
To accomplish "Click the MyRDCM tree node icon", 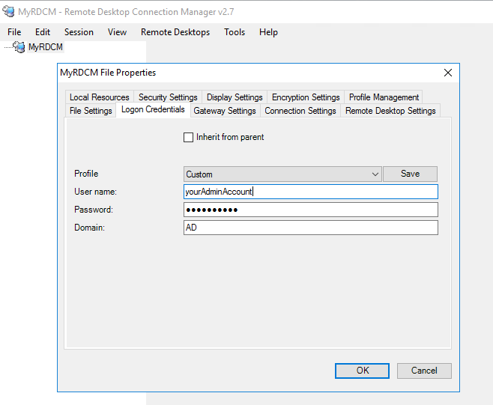I will pos(19,47).
